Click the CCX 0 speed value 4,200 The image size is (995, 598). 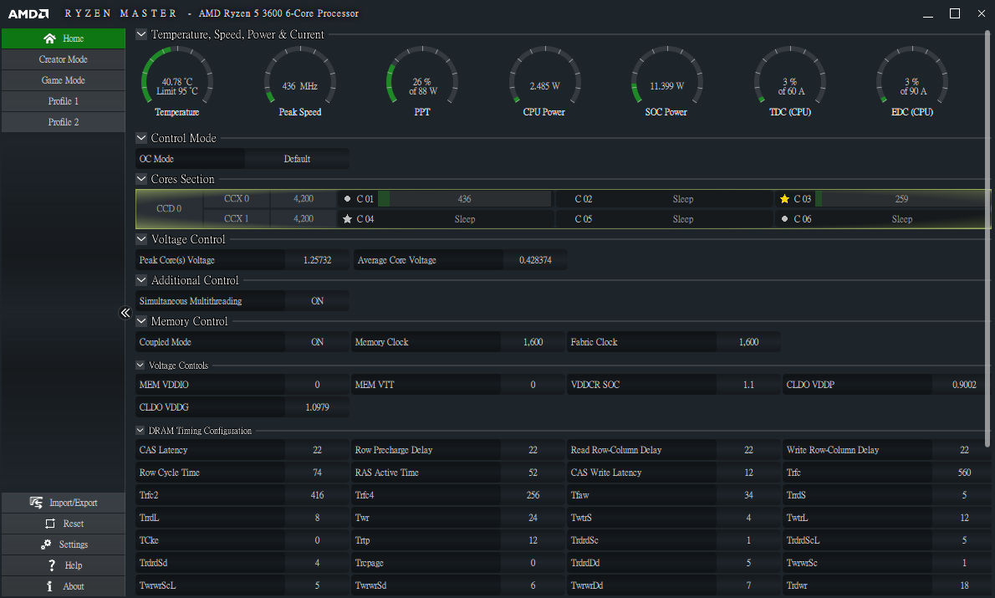pyautogui.click(x=304, y=199)
